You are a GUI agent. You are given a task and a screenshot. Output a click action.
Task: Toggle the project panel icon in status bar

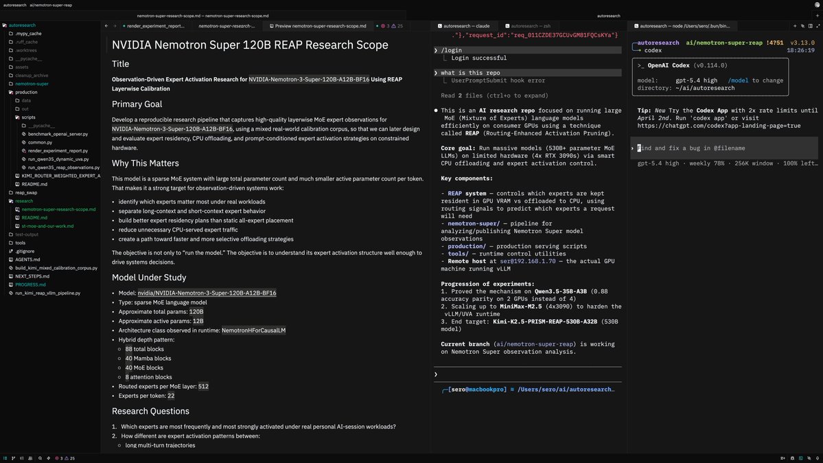coord(5,458)
